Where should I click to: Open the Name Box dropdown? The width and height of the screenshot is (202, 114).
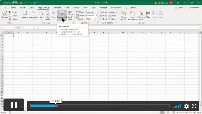click(x=15, y=27)
